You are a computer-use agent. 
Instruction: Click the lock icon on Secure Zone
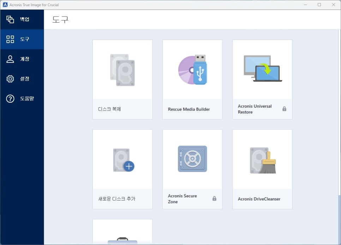point(214,198)
